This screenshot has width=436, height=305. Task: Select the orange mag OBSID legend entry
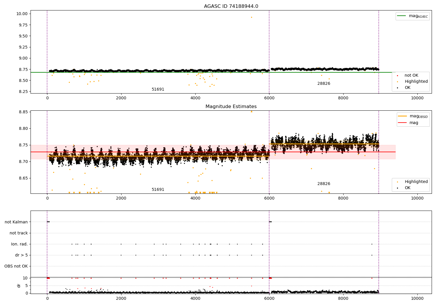click(413, 116)
